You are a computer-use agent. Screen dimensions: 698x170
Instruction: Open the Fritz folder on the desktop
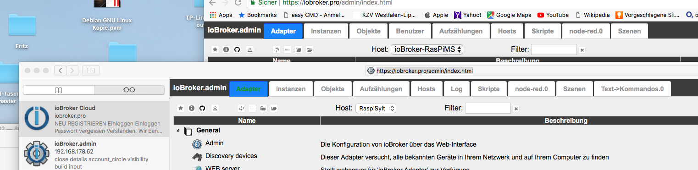pyautogui.click(x=22, y=32)
